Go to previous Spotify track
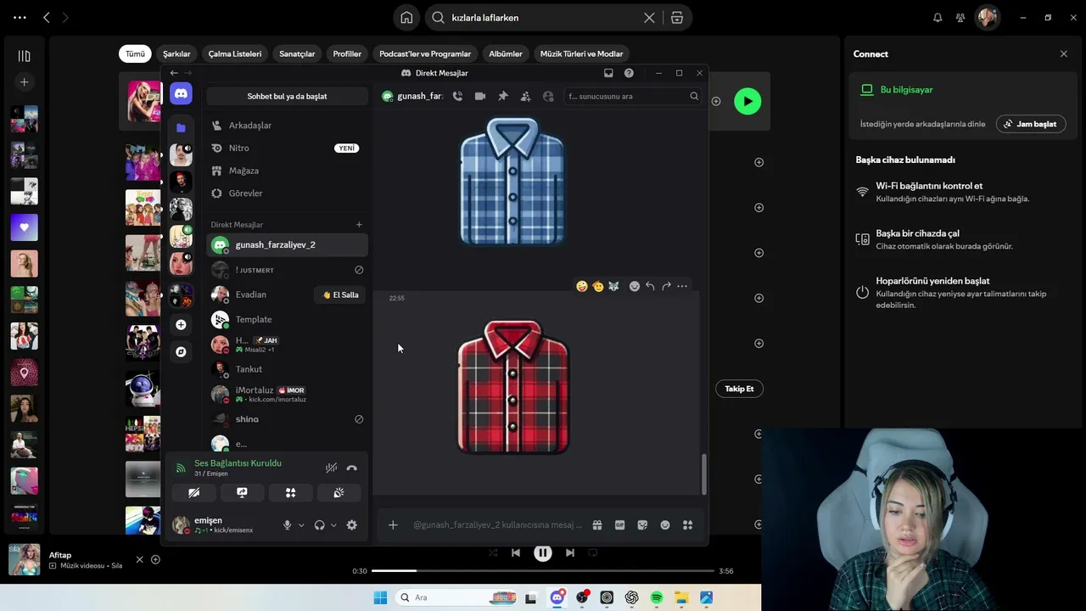This screenshot has width=1086, height=611. [516, 552]
